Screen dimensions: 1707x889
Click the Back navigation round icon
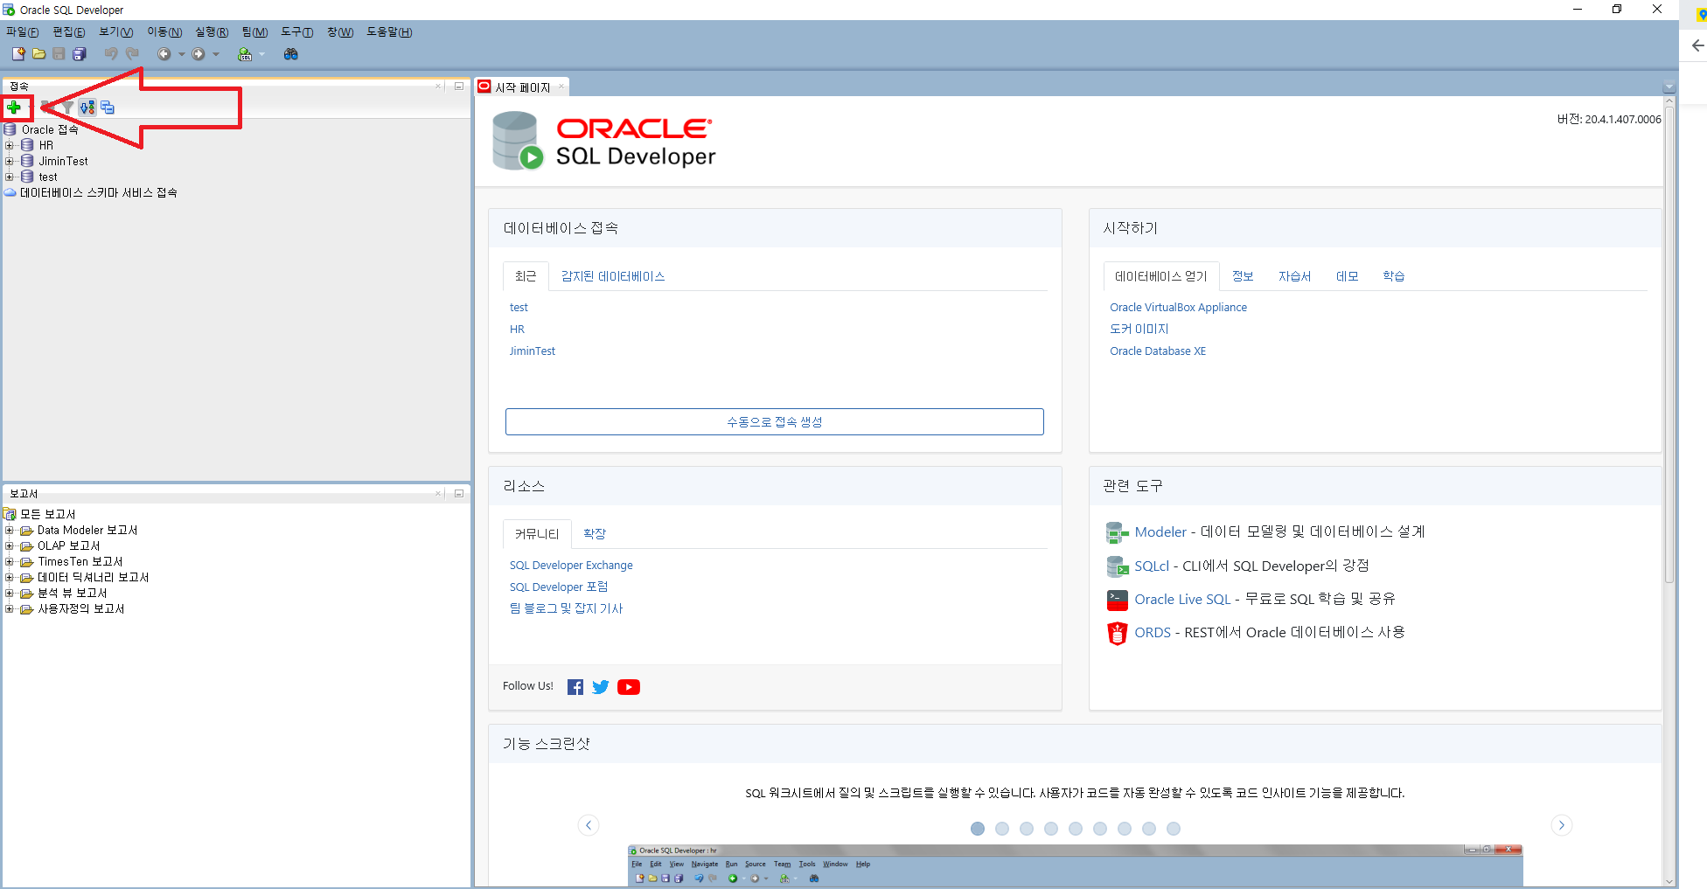pos(164,54)
